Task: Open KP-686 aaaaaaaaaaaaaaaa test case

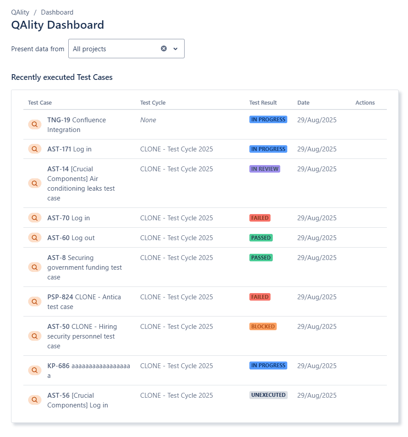Action: [89, 370]
